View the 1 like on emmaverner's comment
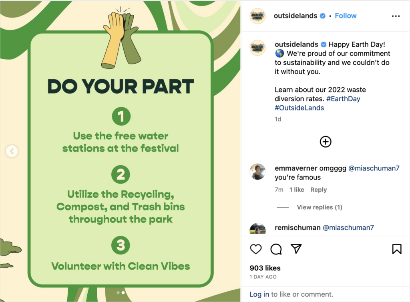Screen dimensions: 410x302 [297, 190]
